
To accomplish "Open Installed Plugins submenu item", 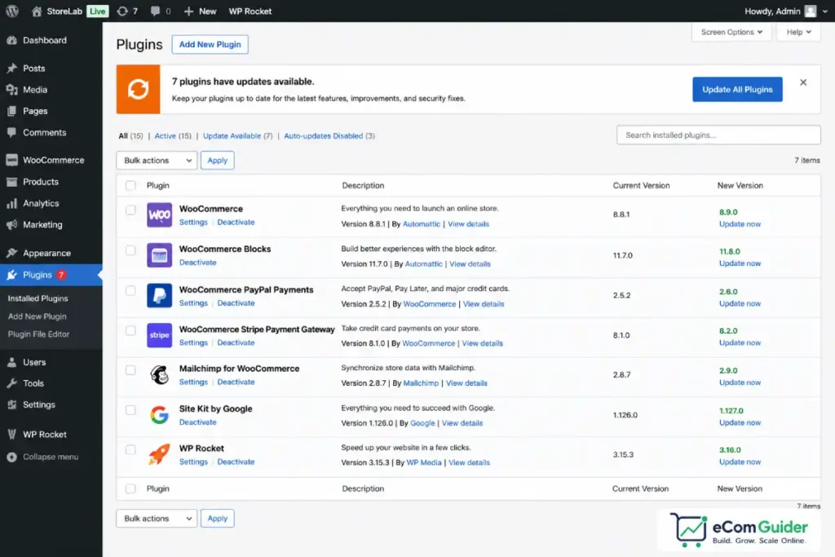I will tap(38, 298).
